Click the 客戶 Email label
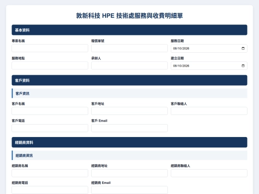 [x=99, y=121]
